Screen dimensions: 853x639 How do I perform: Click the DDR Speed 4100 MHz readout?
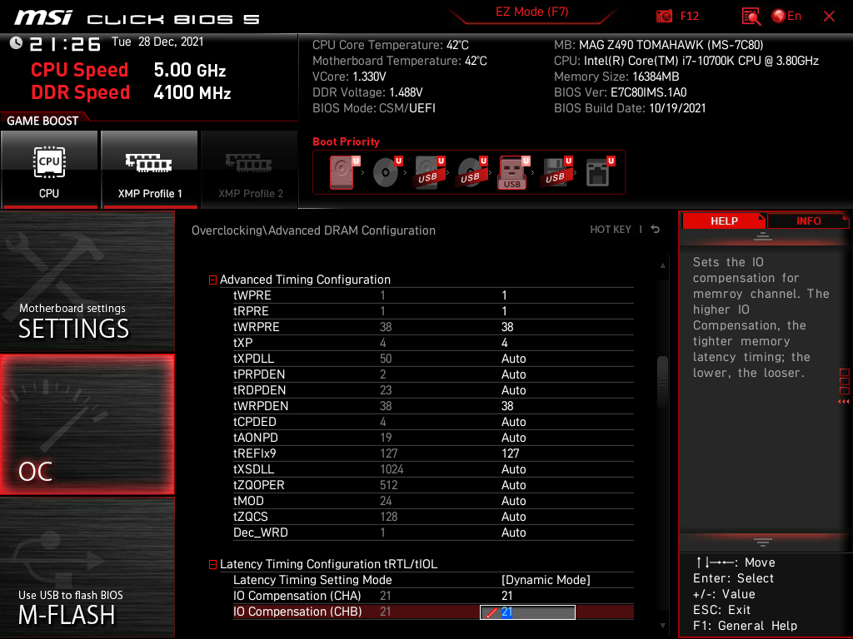131,92
